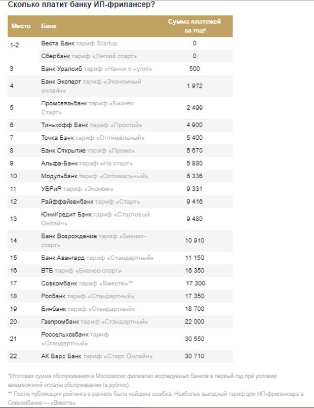Viewport: 314px width, 408px height.
Task: Click Райффайзенбанк «Старт» tariff entry
Action: tap(90, 202)
